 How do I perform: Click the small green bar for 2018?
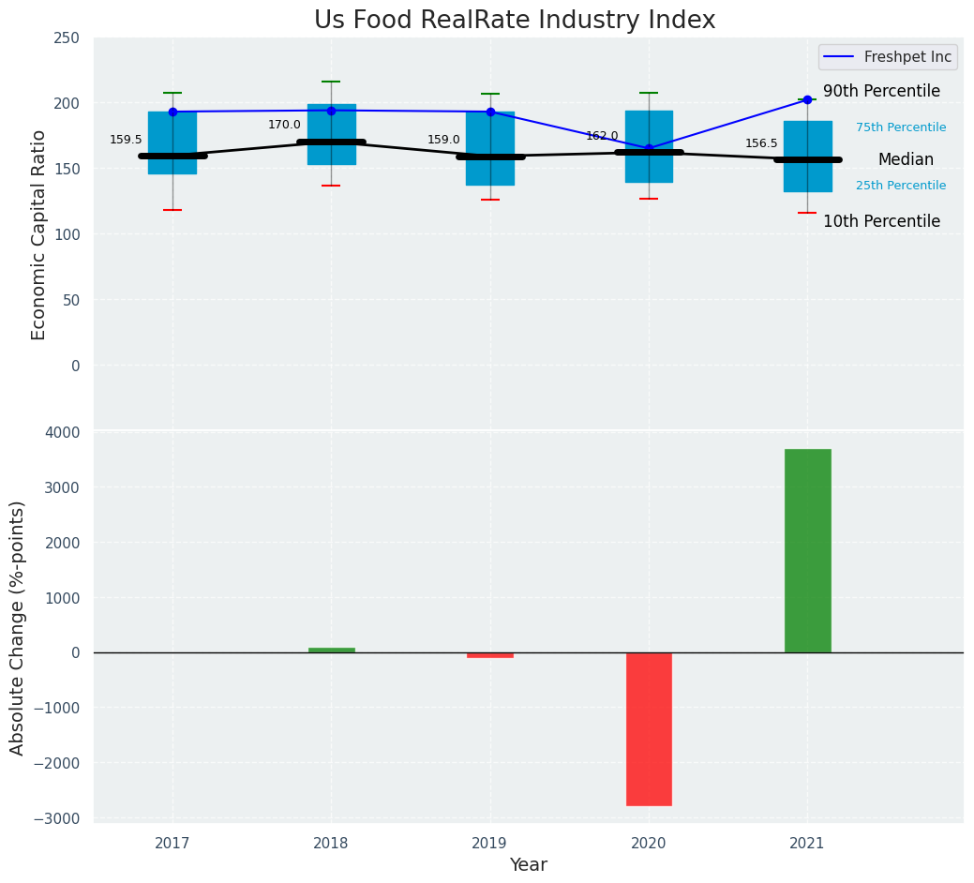pos(331,650)
